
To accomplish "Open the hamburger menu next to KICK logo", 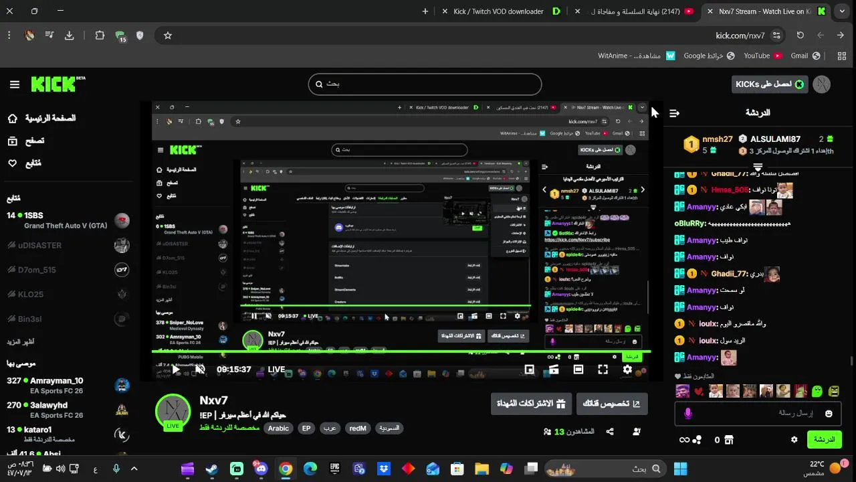I will (15, 84).
